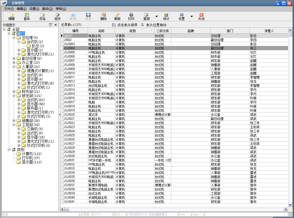This screenshot has height=218, width=294.
Task: Sort by the 保管人 column header
Action: tap(269, 31)
